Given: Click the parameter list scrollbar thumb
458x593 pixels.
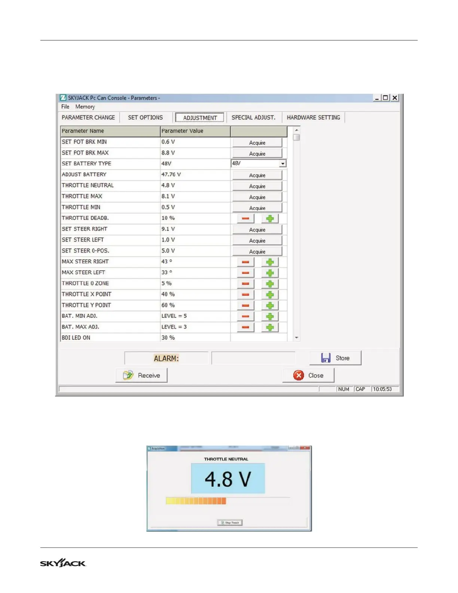Looking at the screenshot, I should pyautogui.click(x=296, y=137).
